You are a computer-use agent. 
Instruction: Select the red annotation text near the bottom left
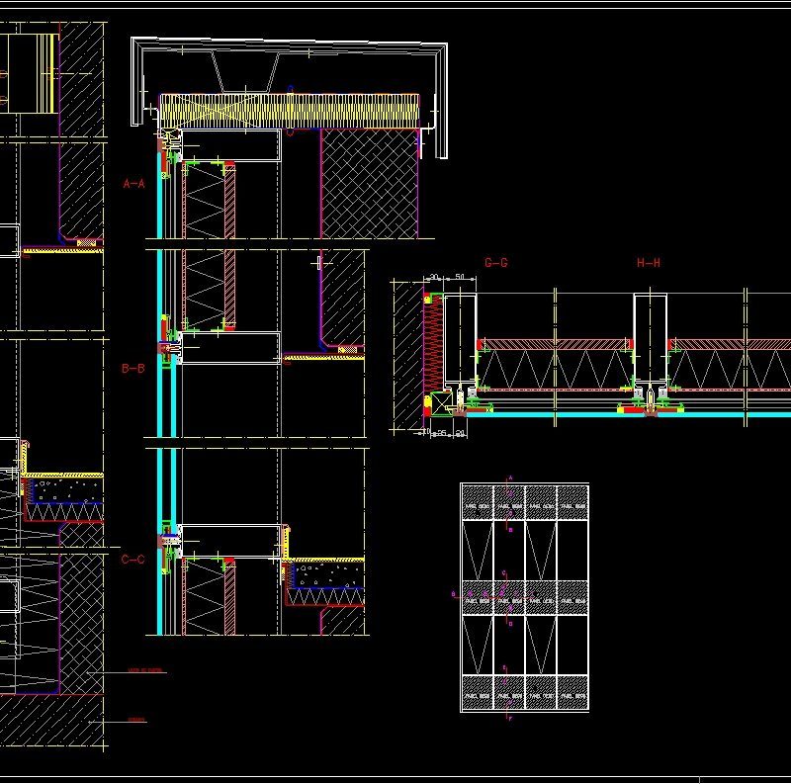click(145, 670)
